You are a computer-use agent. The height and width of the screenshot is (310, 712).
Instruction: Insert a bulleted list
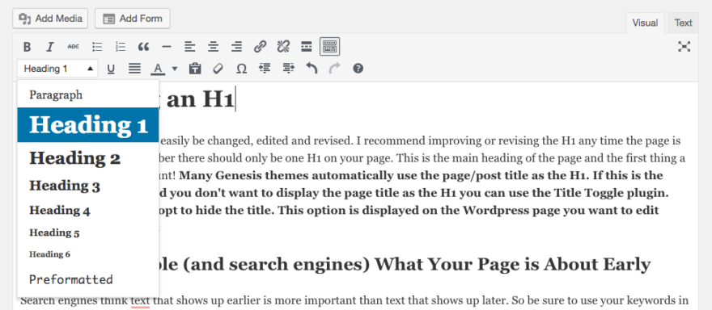(97, 47)
